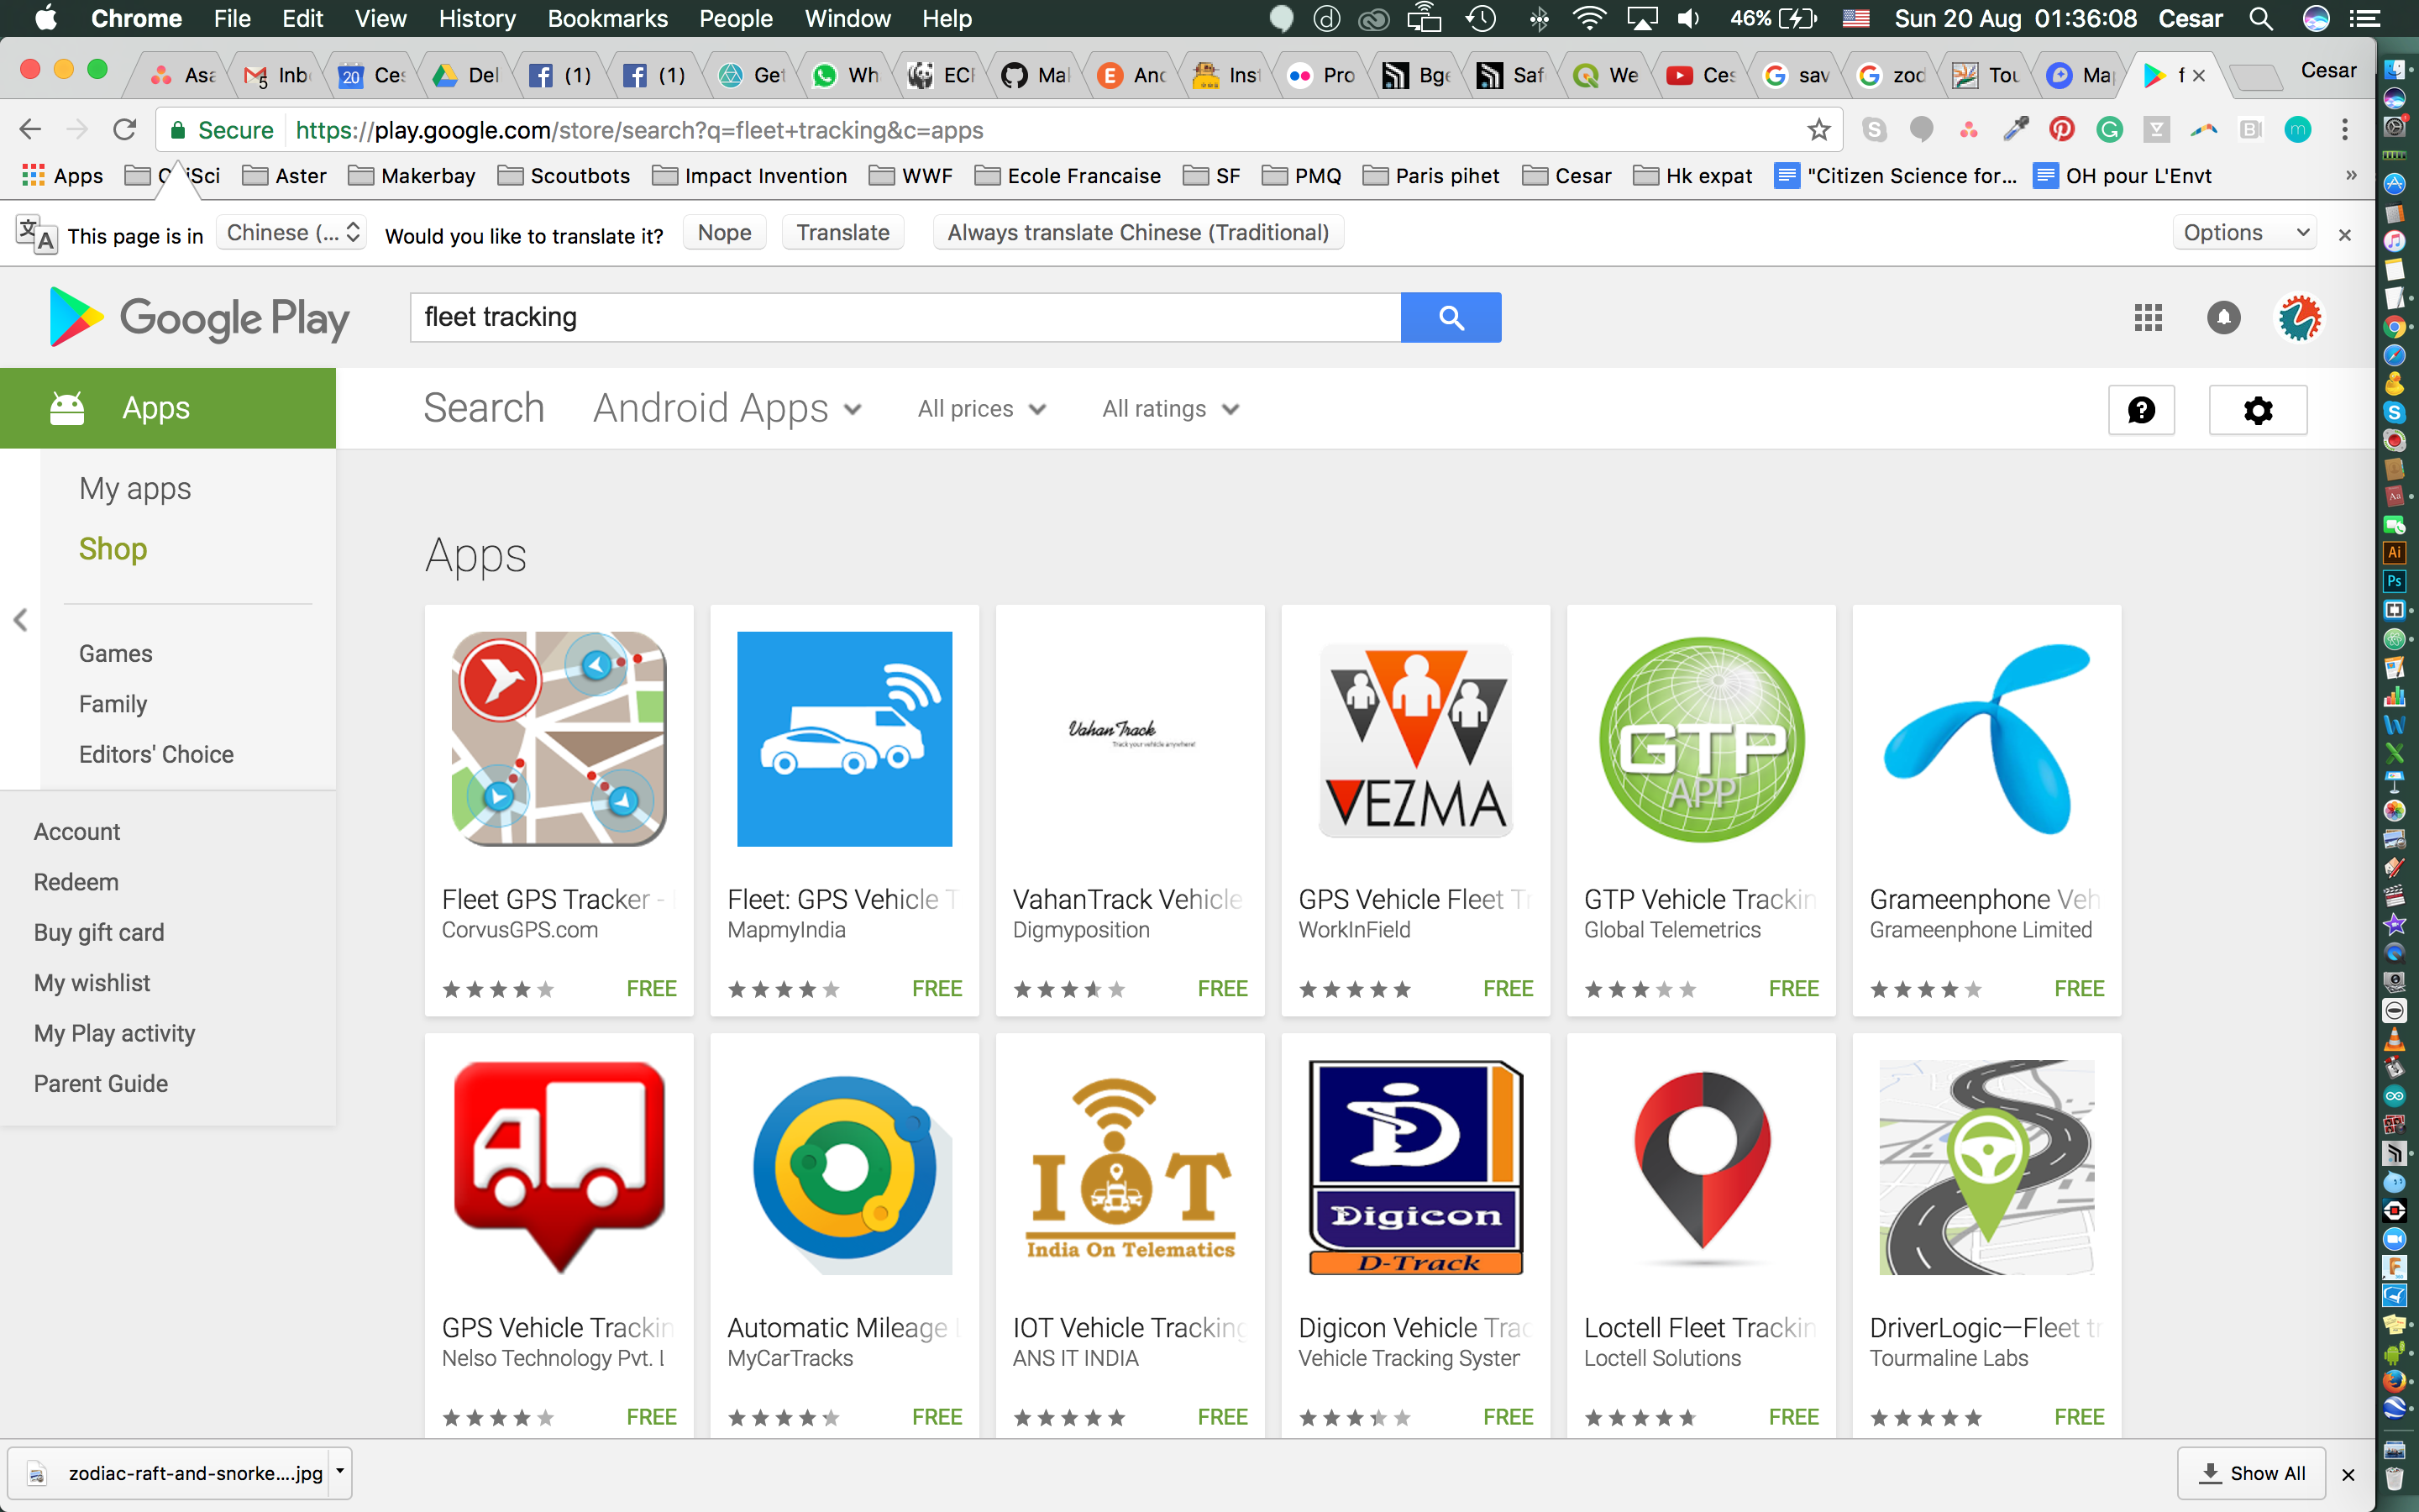Click the Pinterest extension icon

point(2061,130)
